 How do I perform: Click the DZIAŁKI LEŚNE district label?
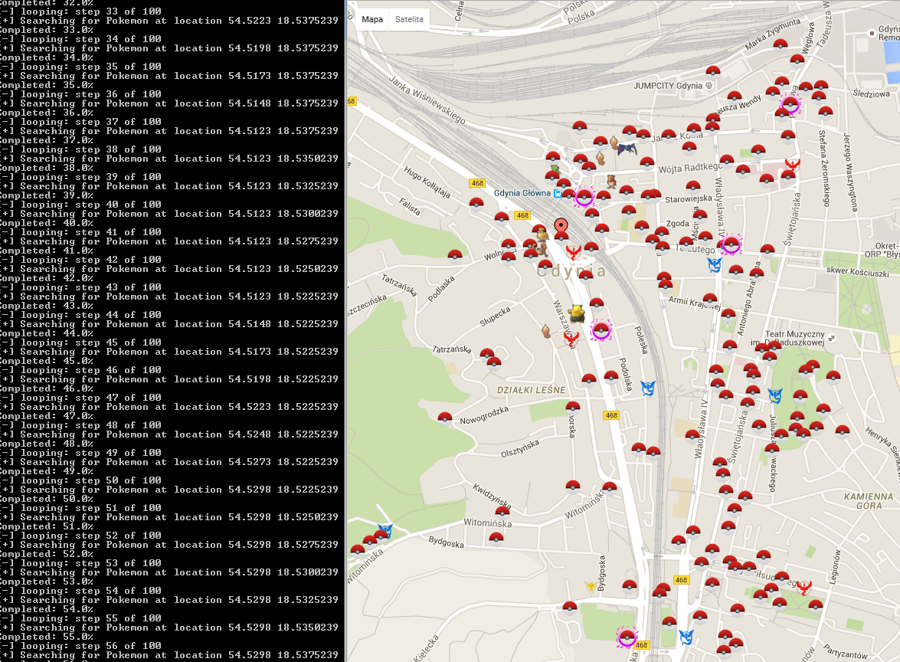(531, 391)
